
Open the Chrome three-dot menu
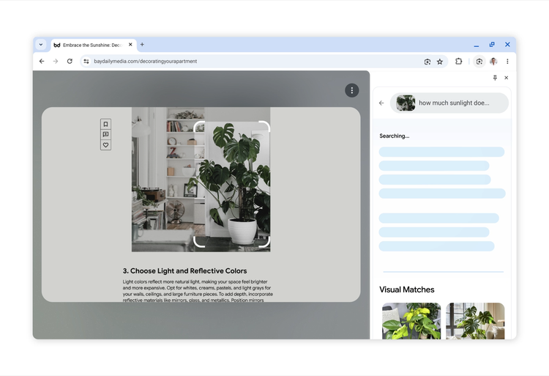tap(507, 62)
